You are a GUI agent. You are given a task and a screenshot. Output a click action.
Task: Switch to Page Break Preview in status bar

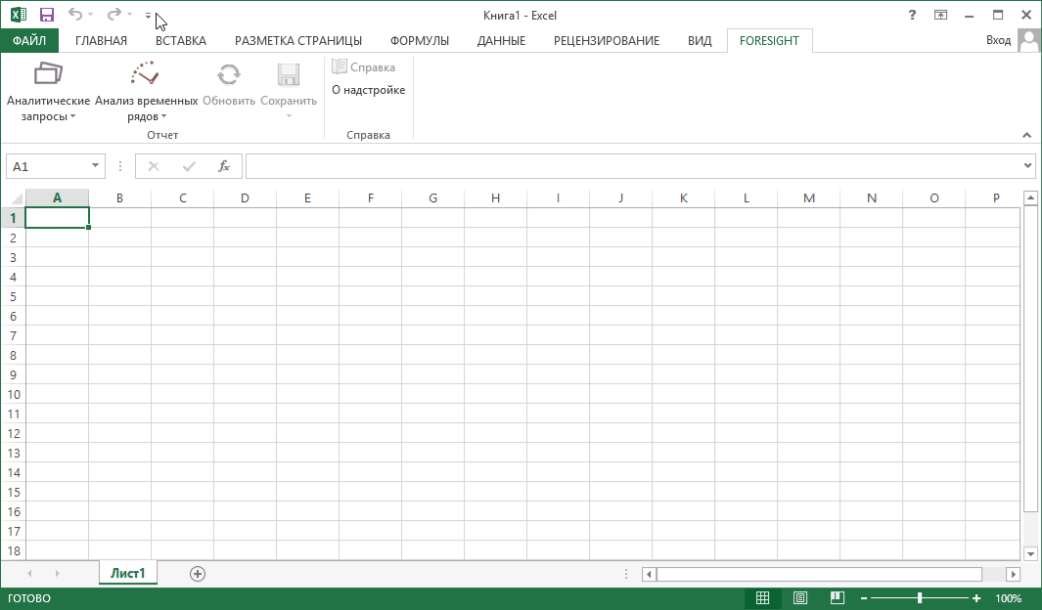point(838,598)
